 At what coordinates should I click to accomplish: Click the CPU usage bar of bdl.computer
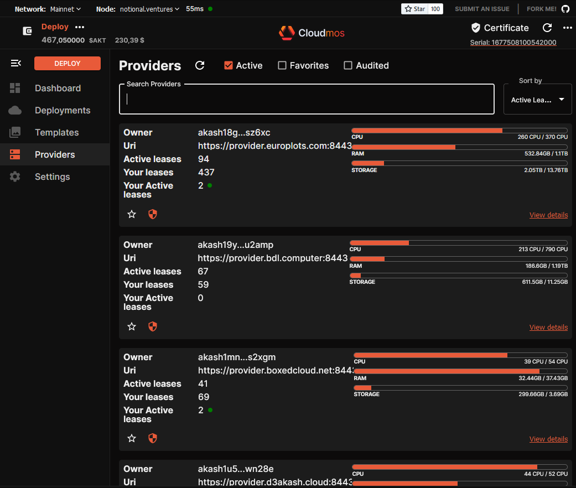point(458,243)
